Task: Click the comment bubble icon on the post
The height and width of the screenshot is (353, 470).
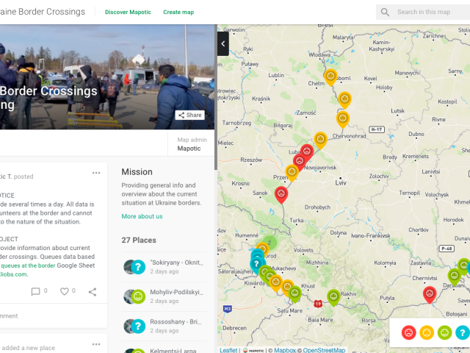Action: [35, 291]
